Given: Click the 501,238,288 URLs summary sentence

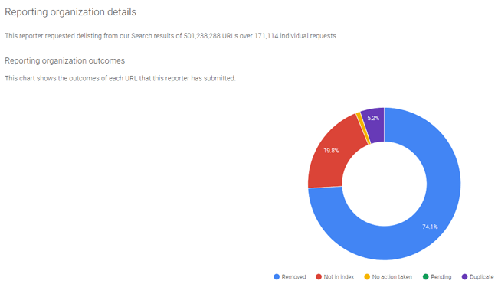Looking at the screenshot, I should 171,36.
